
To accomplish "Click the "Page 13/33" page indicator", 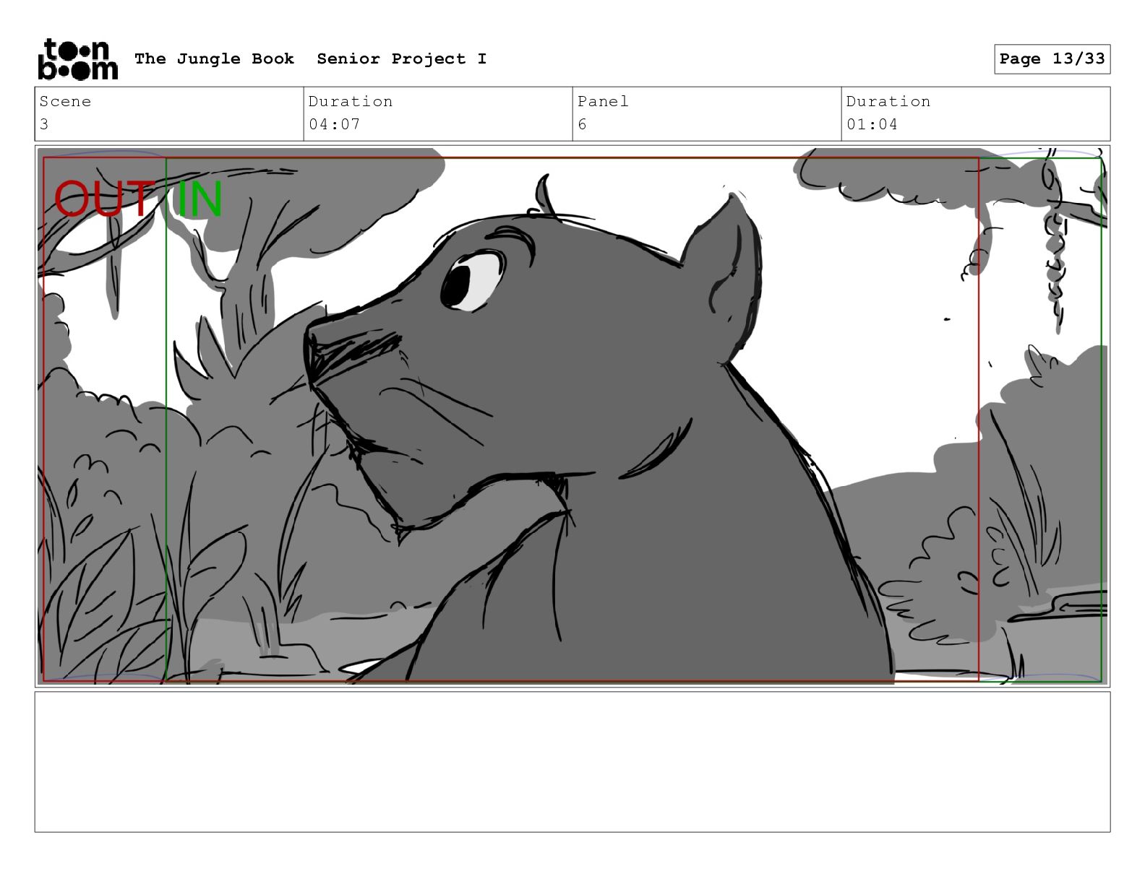I will (1052, 59).
